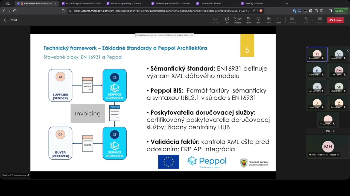Toggle the browser sidebar panel
This screenshot has width=350, height=196.
tap(330, 11)
